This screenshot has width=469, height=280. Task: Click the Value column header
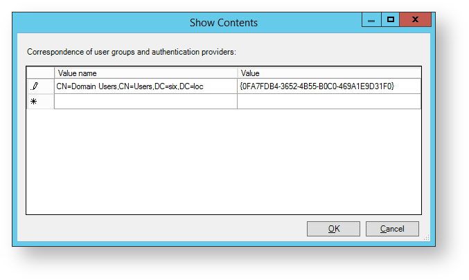click(328, 73)
